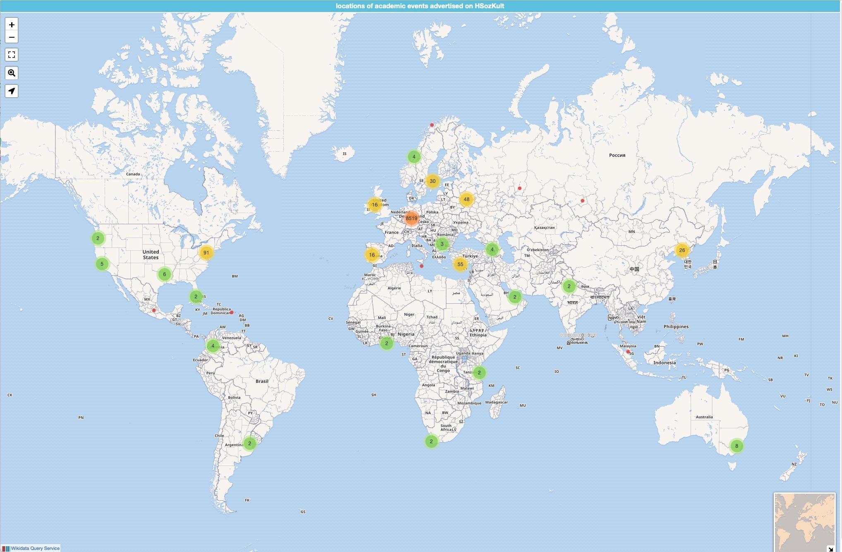Click the Wikidata Query Service link

pyautogui.click(x=35, y=548)
